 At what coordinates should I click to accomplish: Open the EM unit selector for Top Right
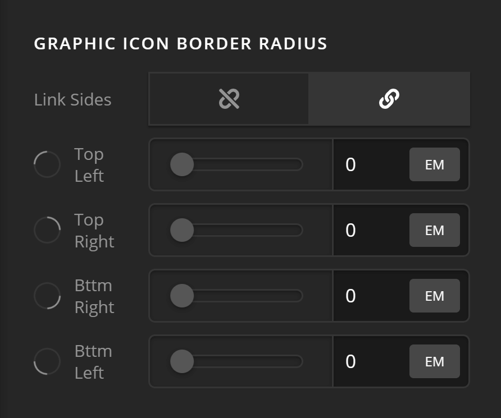point(434,230)
